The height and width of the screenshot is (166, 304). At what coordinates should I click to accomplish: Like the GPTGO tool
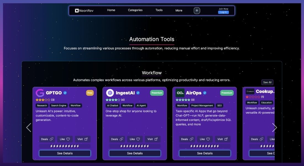click(x=65, y=139)
